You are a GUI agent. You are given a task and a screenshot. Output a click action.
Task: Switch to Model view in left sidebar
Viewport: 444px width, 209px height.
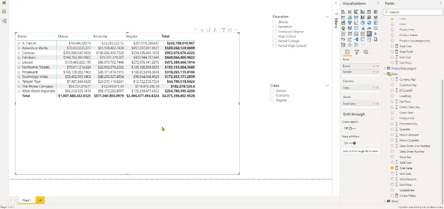tap(4, 21)
